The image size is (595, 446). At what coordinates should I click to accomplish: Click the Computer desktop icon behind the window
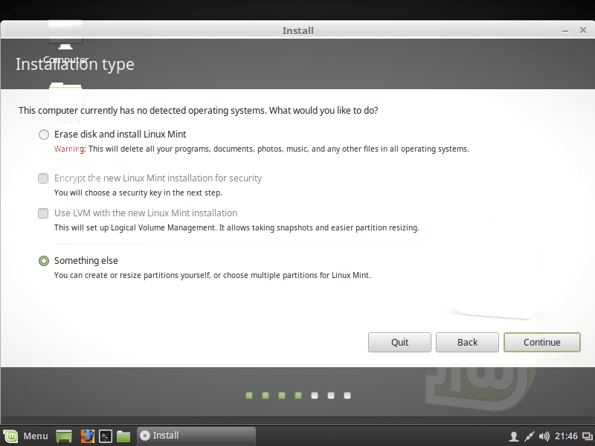click(x=65, y=42)
